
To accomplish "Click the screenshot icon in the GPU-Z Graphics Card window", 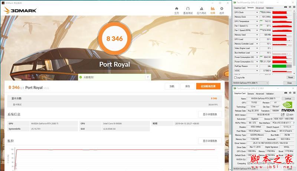I will [285, 93].
